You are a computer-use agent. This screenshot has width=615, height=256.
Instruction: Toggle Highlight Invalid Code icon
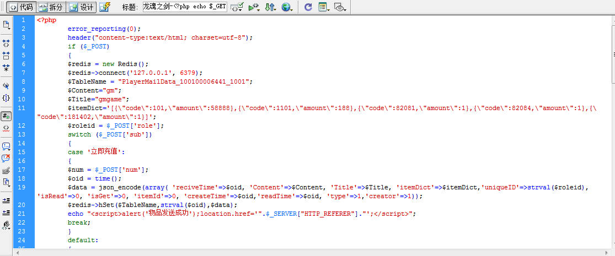click(6, 128)
